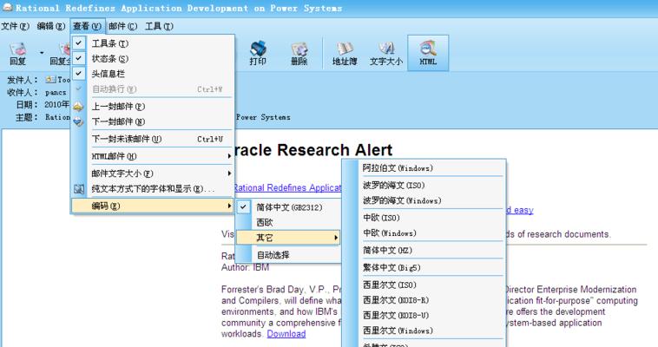This screenshot has height=347, width=658.
Task: Uncheck the 状态条 (Status bar) option
Action: tap(152, 58)
